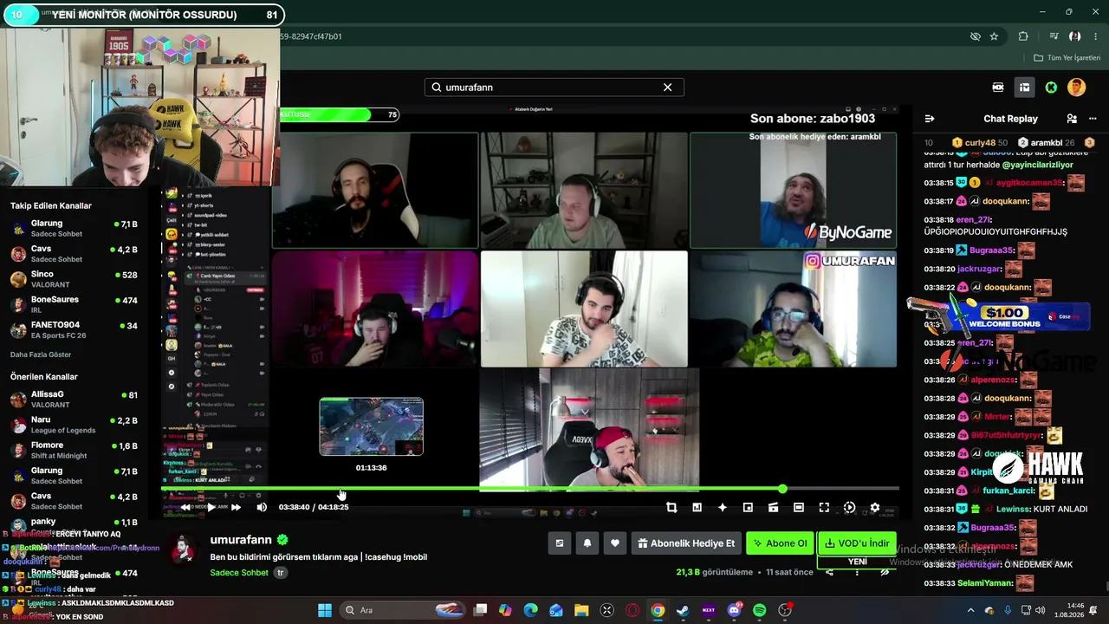This screenshot has width=1109, height=624.
Task: Click Abonelik Hediye Et button
Action: 686,543
